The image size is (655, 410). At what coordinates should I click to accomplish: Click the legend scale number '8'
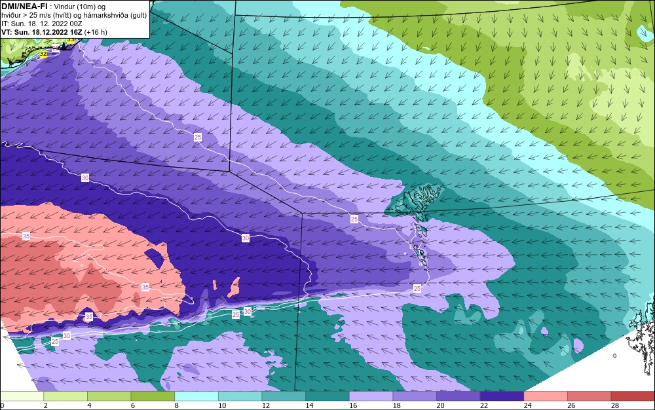(x=177, y=405)
